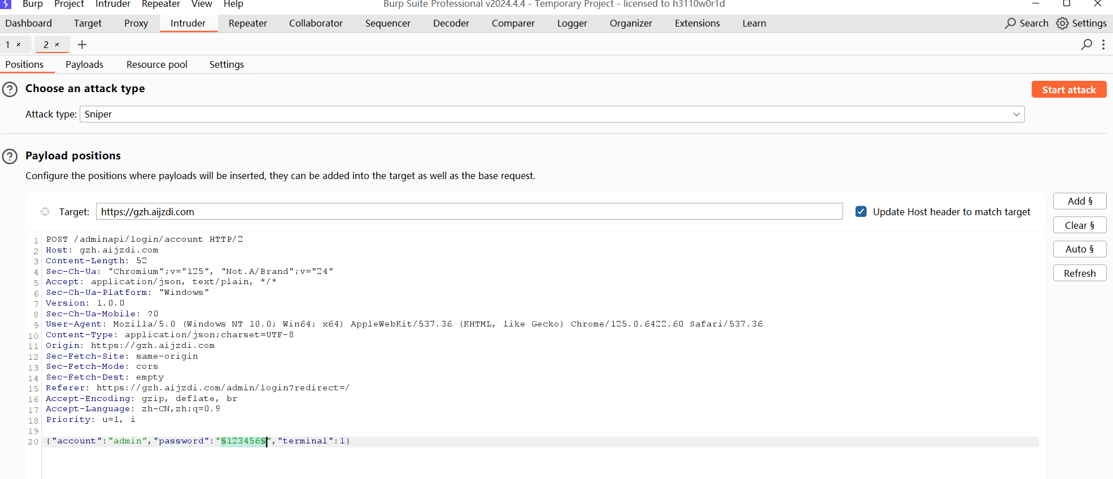Click the highlighted §123456§ payload marker
The height and width of the screenshot is (479, 1113).
pyautogui.click(x=243, y=441)
